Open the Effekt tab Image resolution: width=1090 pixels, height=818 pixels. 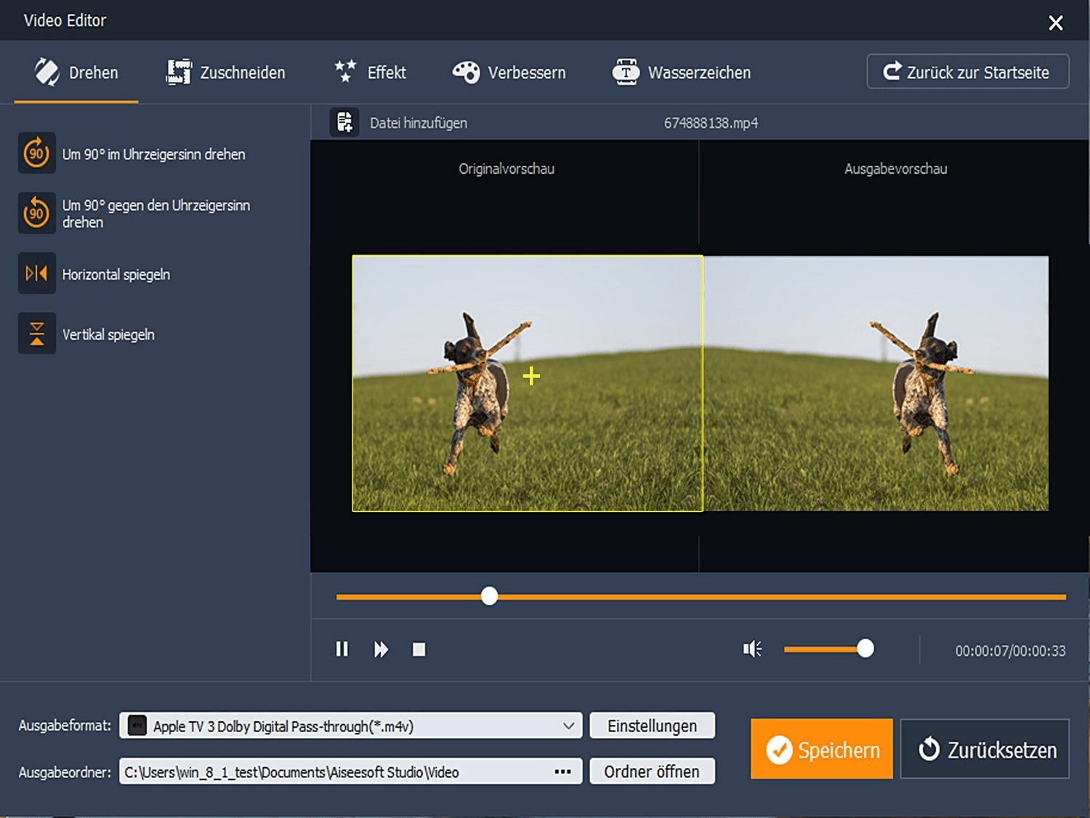point(370,73)
